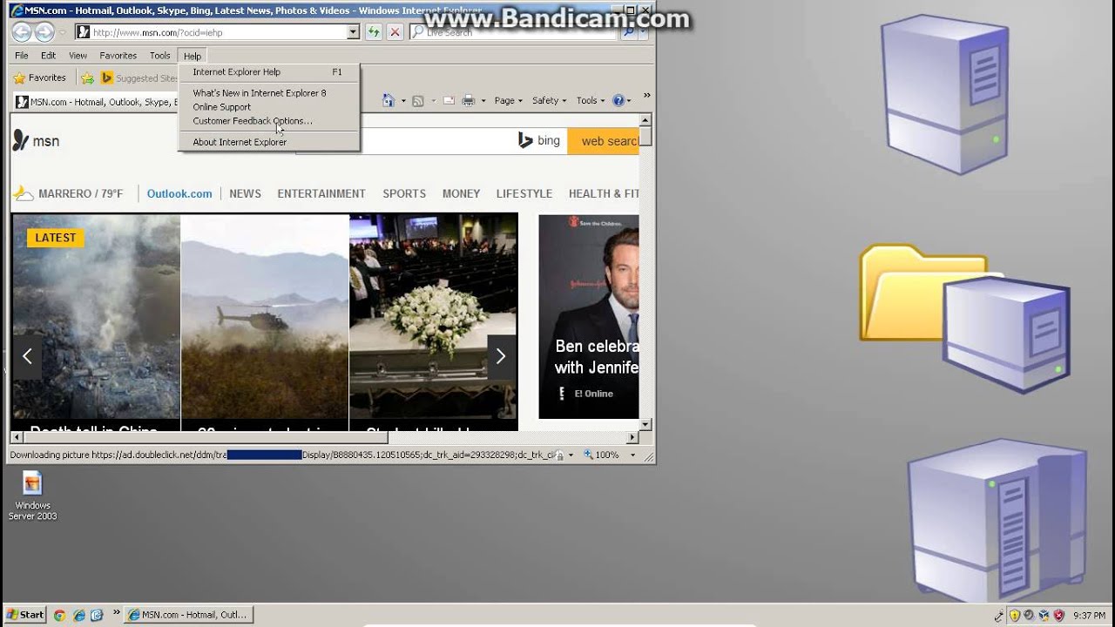Click the Windows Server 2003 desktop icon

(32, 495)
